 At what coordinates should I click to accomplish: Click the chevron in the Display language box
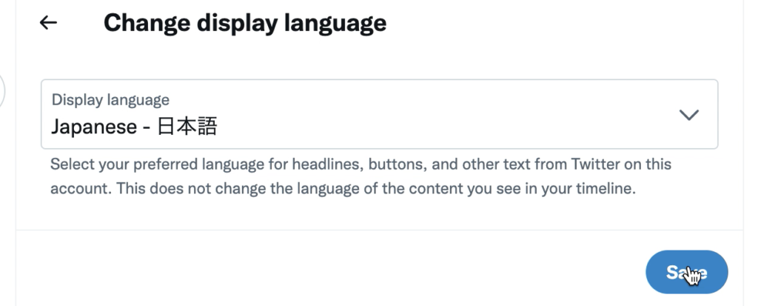tap(689, 115)
